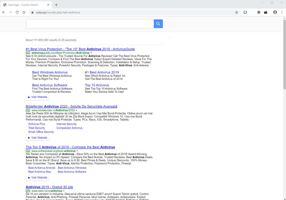Click the browser back arrow
Viewport: 286px width, 200px height.
point(4,12)
